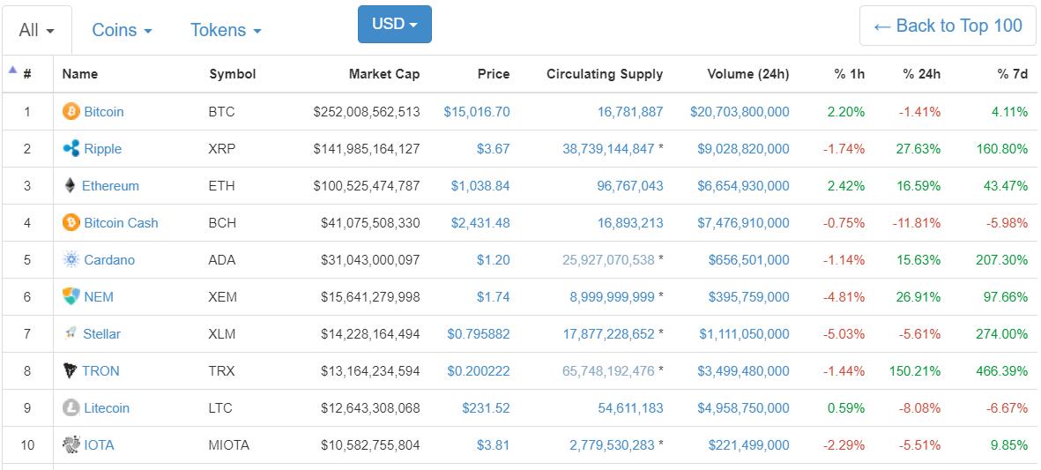Click the Bitcoin Cash logo icon
Screen dimensions: 1041x470
click(x=71, y=223)
